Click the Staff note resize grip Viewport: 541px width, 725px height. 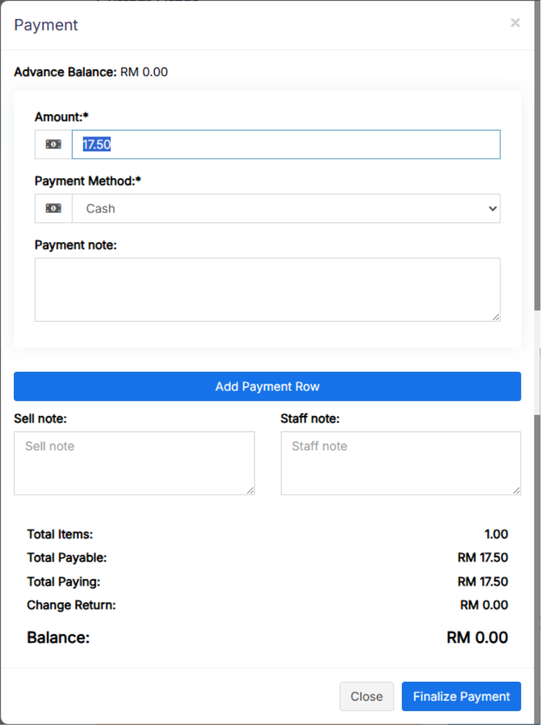(517, 491)
